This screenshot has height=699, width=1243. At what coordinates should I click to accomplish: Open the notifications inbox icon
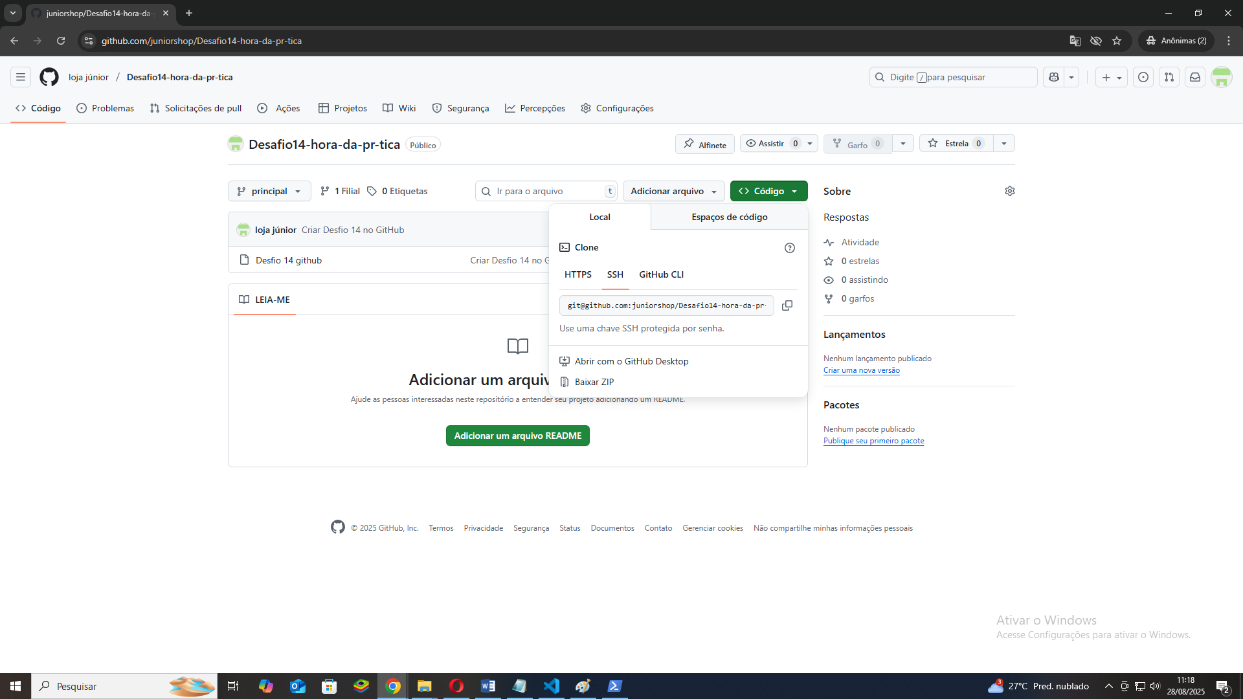click(x=1195, y=77)
